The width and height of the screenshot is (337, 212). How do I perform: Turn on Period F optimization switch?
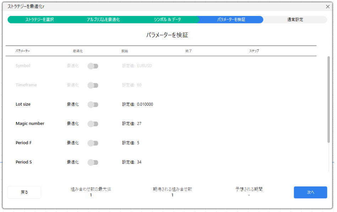tap(93, 143)
